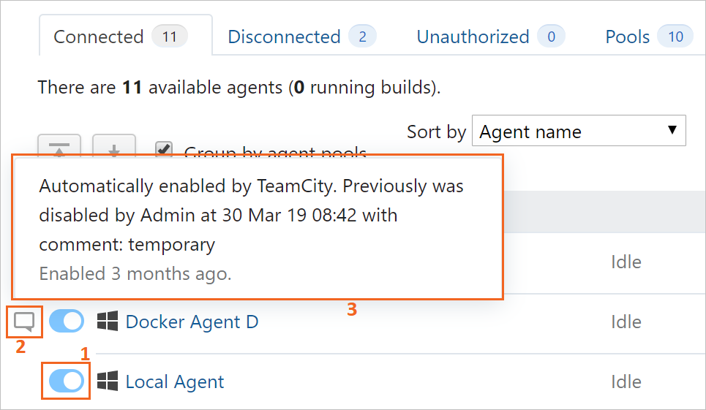Click the Windows logo next to Local Agent
This screenshot has width=706, height=410.
tap(108, 381)
